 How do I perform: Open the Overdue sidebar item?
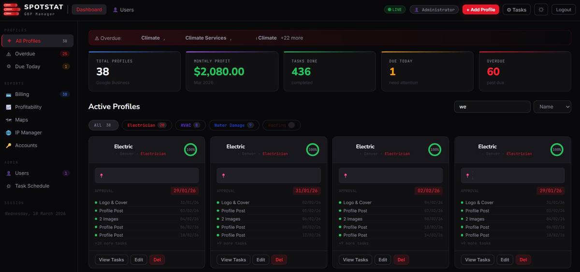pos(37,54)
